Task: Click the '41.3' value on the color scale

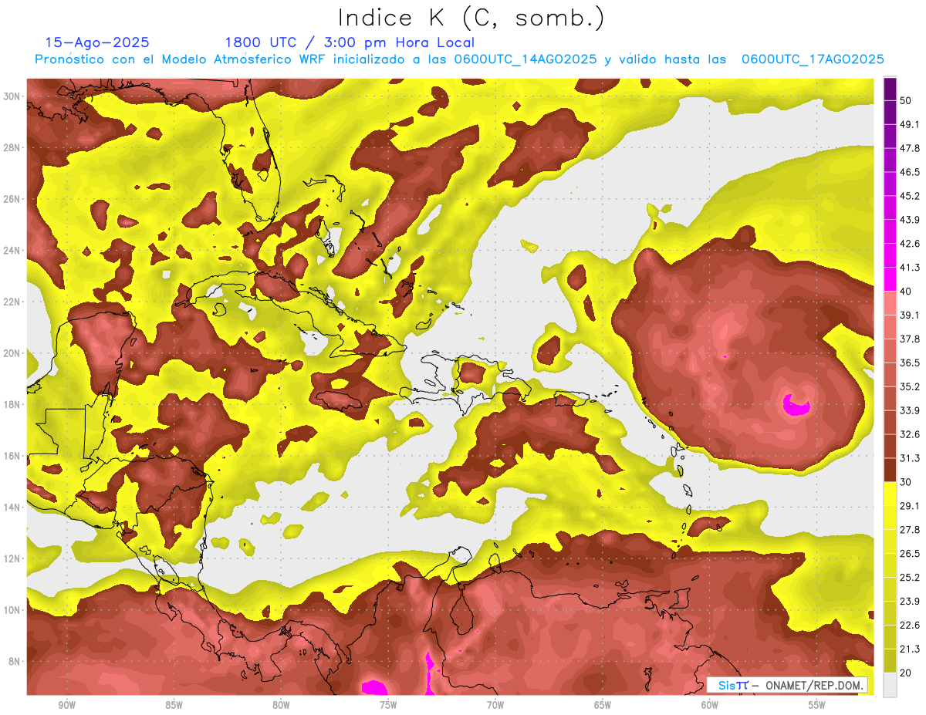Action: [x=909, y=268]
